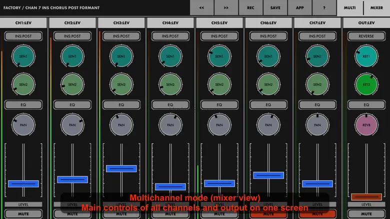
Task: Click the PAN knob on channel 5
Action: [219, 125]
